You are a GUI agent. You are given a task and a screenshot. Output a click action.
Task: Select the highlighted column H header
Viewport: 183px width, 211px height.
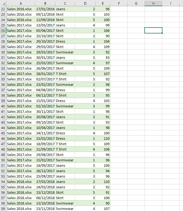tap(153, 3)
